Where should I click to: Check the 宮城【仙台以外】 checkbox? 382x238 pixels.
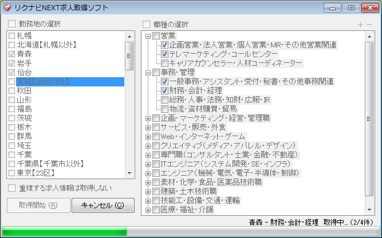pyautogui.click(x=11, y=81)
